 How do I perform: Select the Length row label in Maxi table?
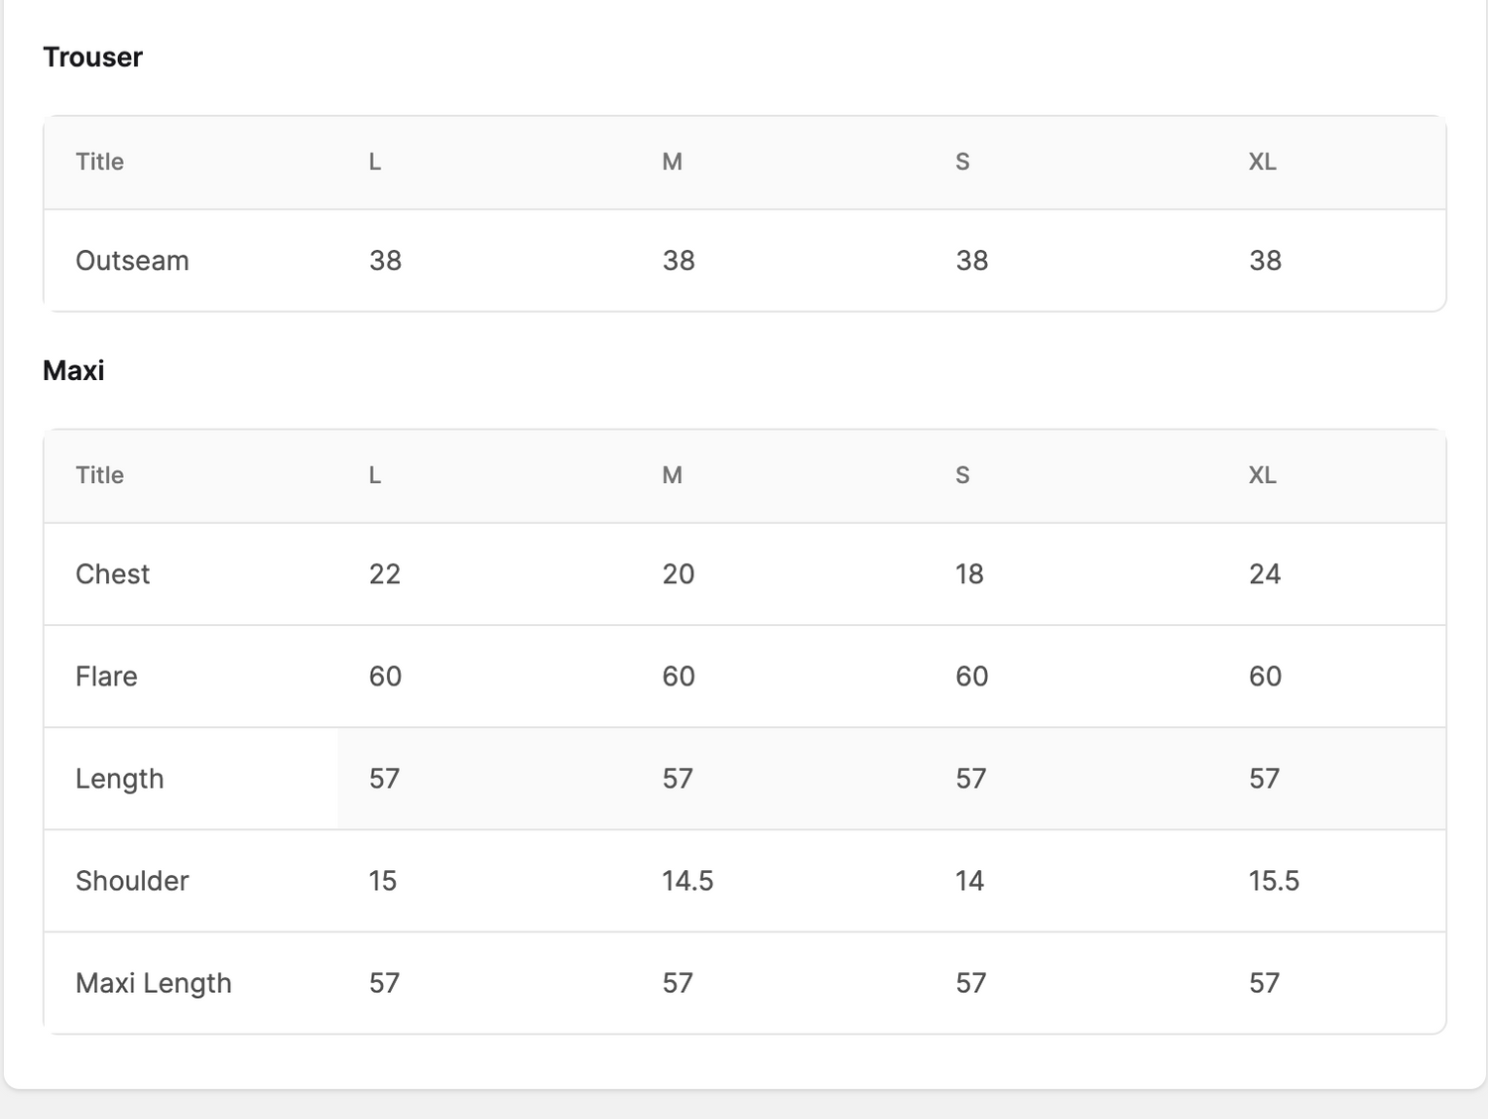coord(119,779)
